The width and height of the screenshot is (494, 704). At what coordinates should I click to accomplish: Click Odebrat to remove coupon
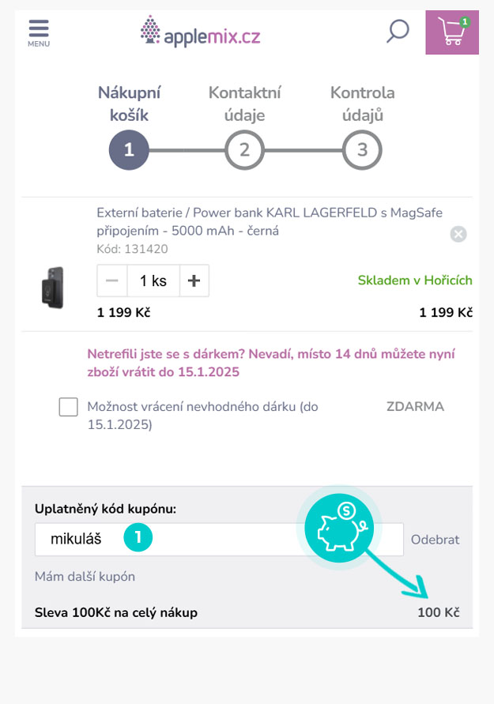pos(436,539)
